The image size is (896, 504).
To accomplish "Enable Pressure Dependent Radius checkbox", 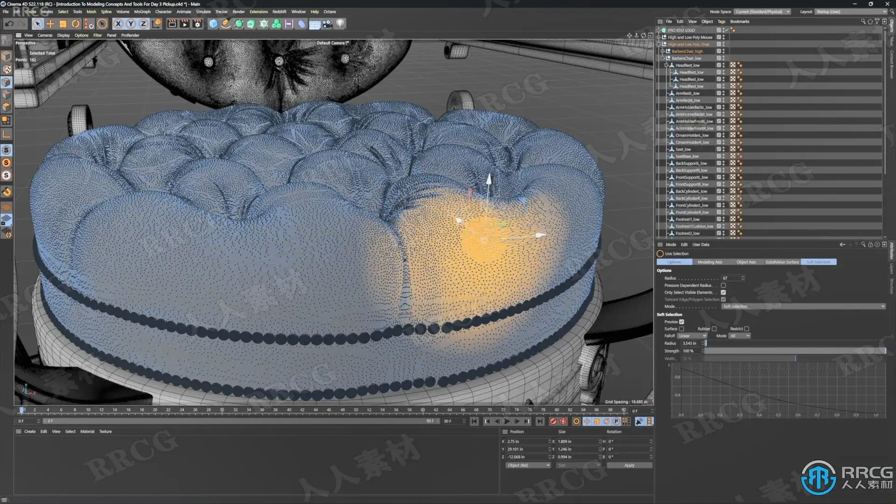I will [723, 286].
